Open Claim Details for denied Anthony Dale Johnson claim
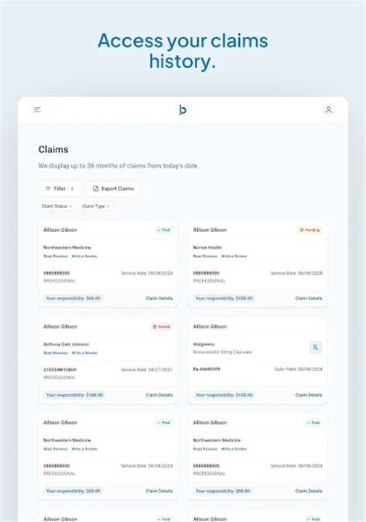This screenshot has height=522, width=366. [159, 395]
